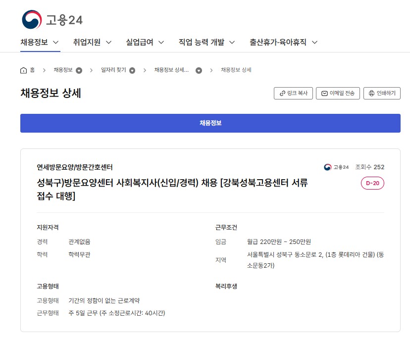The height and width of the screenshot is (339, 410).
Task: Click the 근무조건 section heading
Action: [226, 227]
